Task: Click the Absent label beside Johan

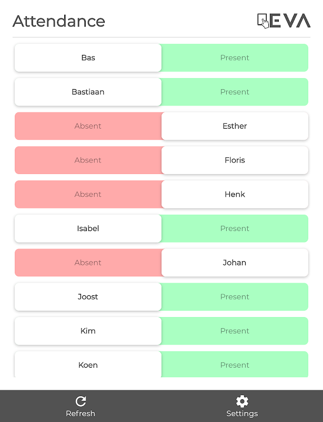Action: [88, 263]
